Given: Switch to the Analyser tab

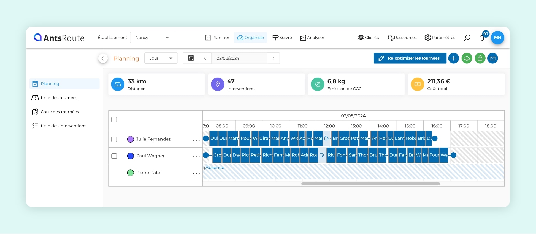Looking at the screenshot, I should pos(312,38).
